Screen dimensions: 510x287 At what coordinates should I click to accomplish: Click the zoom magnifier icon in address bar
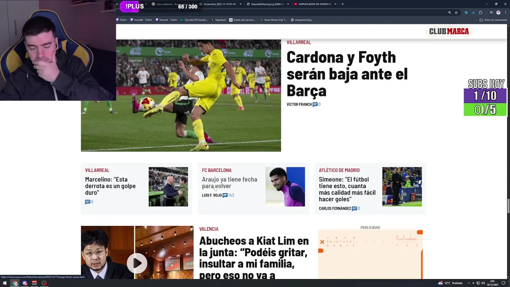(450, 12)
